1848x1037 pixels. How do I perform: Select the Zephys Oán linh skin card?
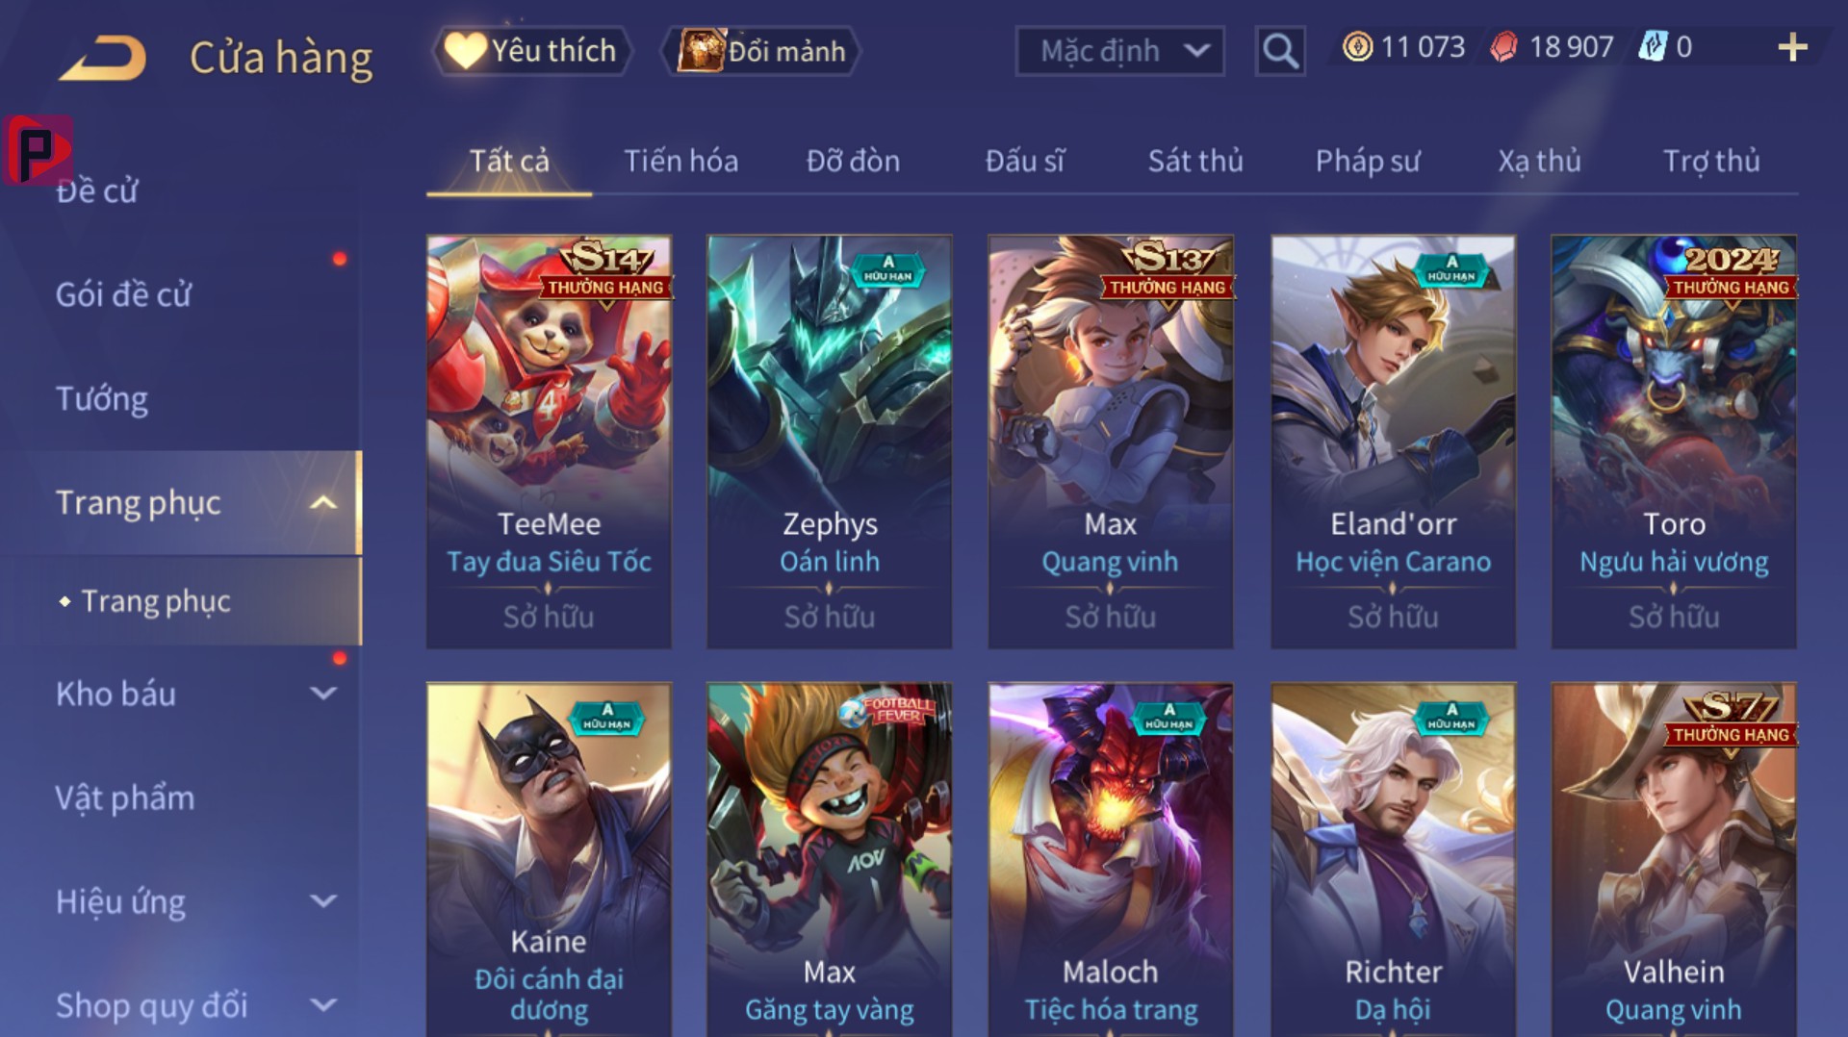click(830, 442)
